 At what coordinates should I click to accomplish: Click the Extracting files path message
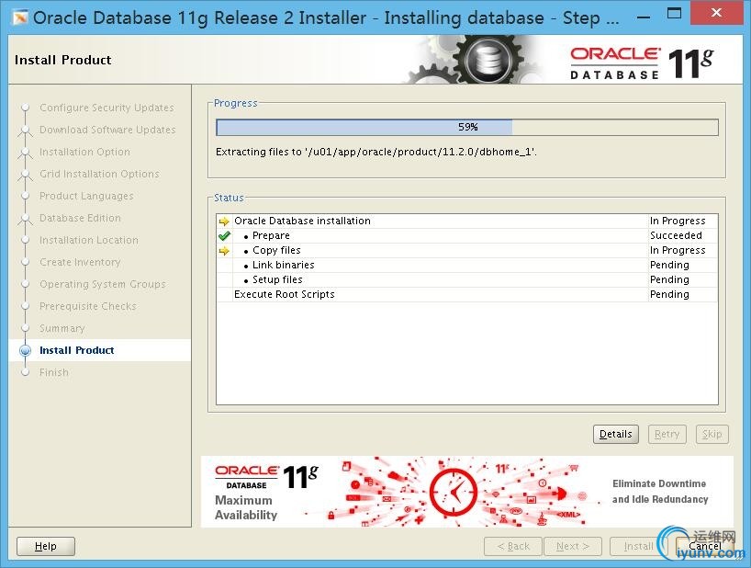click(376, 152)
